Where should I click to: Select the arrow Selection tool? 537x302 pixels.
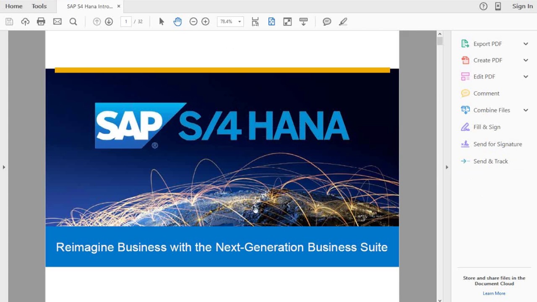tap(162, 22)
